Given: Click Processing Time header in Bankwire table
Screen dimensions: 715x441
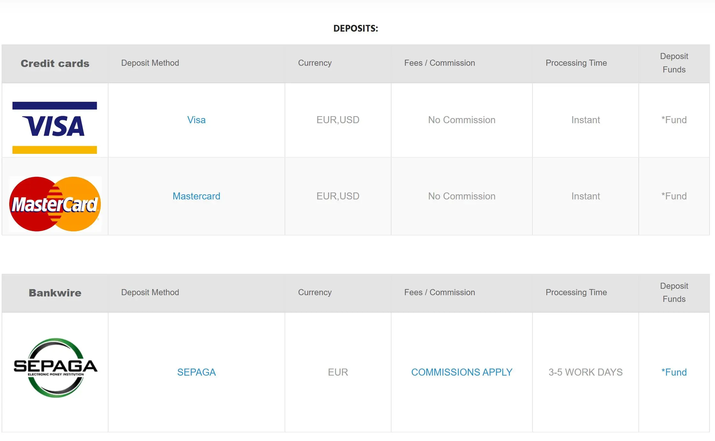Looking at the screenshot, I should [x=576, y=292].
